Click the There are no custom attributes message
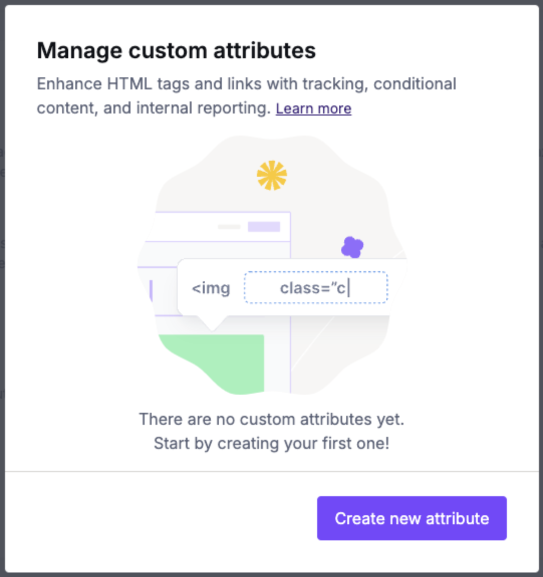 pyautogui.click(x=271, y=419)
